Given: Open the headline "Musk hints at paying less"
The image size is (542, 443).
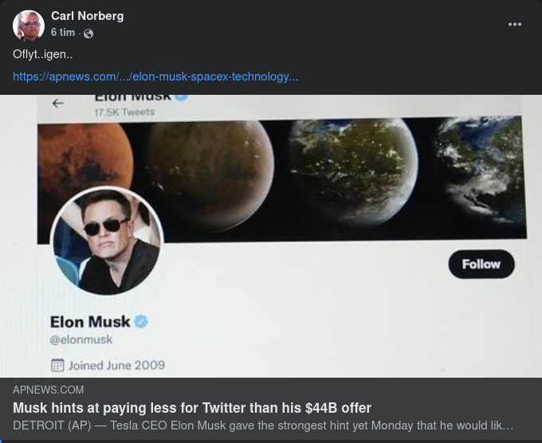Looking at the screenshot, I should (x=192, y=408).
